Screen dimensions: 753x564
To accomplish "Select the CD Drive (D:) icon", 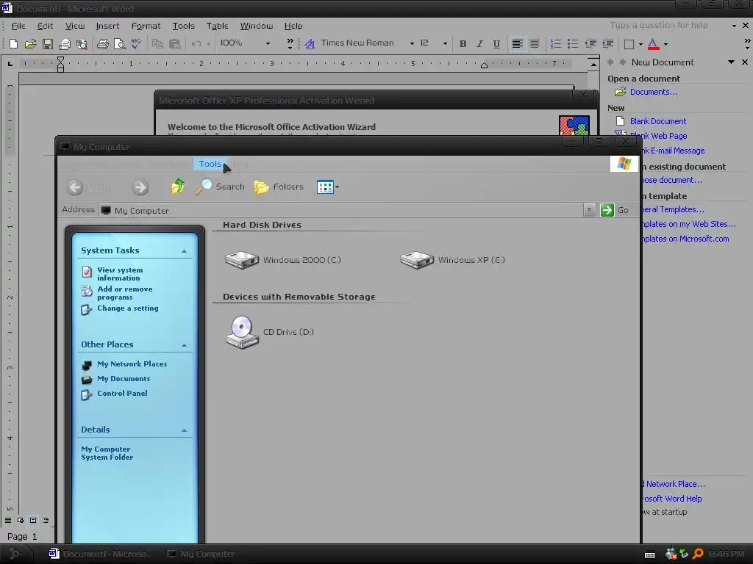I will pyautogui.click(x=269, y=332).
